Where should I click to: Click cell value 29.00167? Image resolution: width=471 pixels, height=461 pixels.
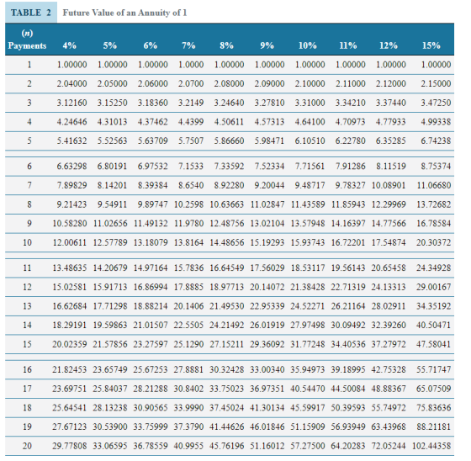(x=433, y=287)
